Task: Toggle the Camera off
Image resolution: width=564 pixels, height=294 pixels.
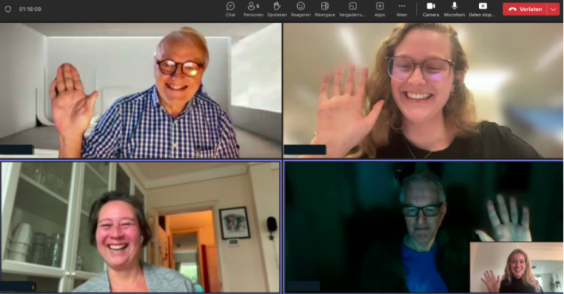Action: (431, 10)
